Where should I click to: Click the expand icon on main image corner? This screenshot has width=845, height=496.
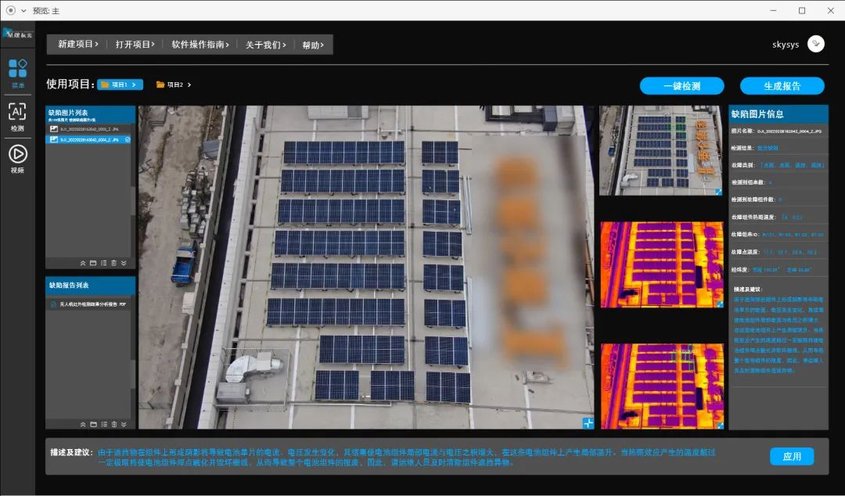pos(588,423)
